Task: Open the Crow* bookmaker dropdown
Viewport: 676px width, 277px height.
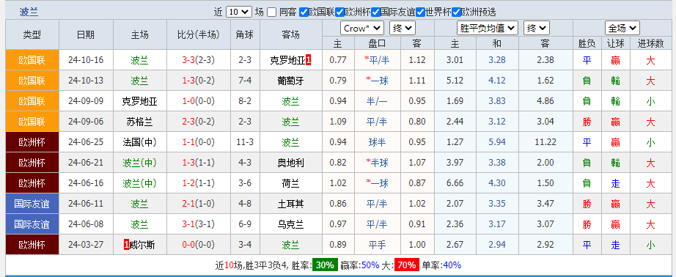Action: (x=362, y=29)
